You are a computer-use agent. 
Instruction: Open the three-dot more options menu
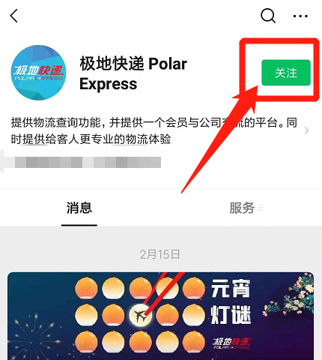point(300,16)
